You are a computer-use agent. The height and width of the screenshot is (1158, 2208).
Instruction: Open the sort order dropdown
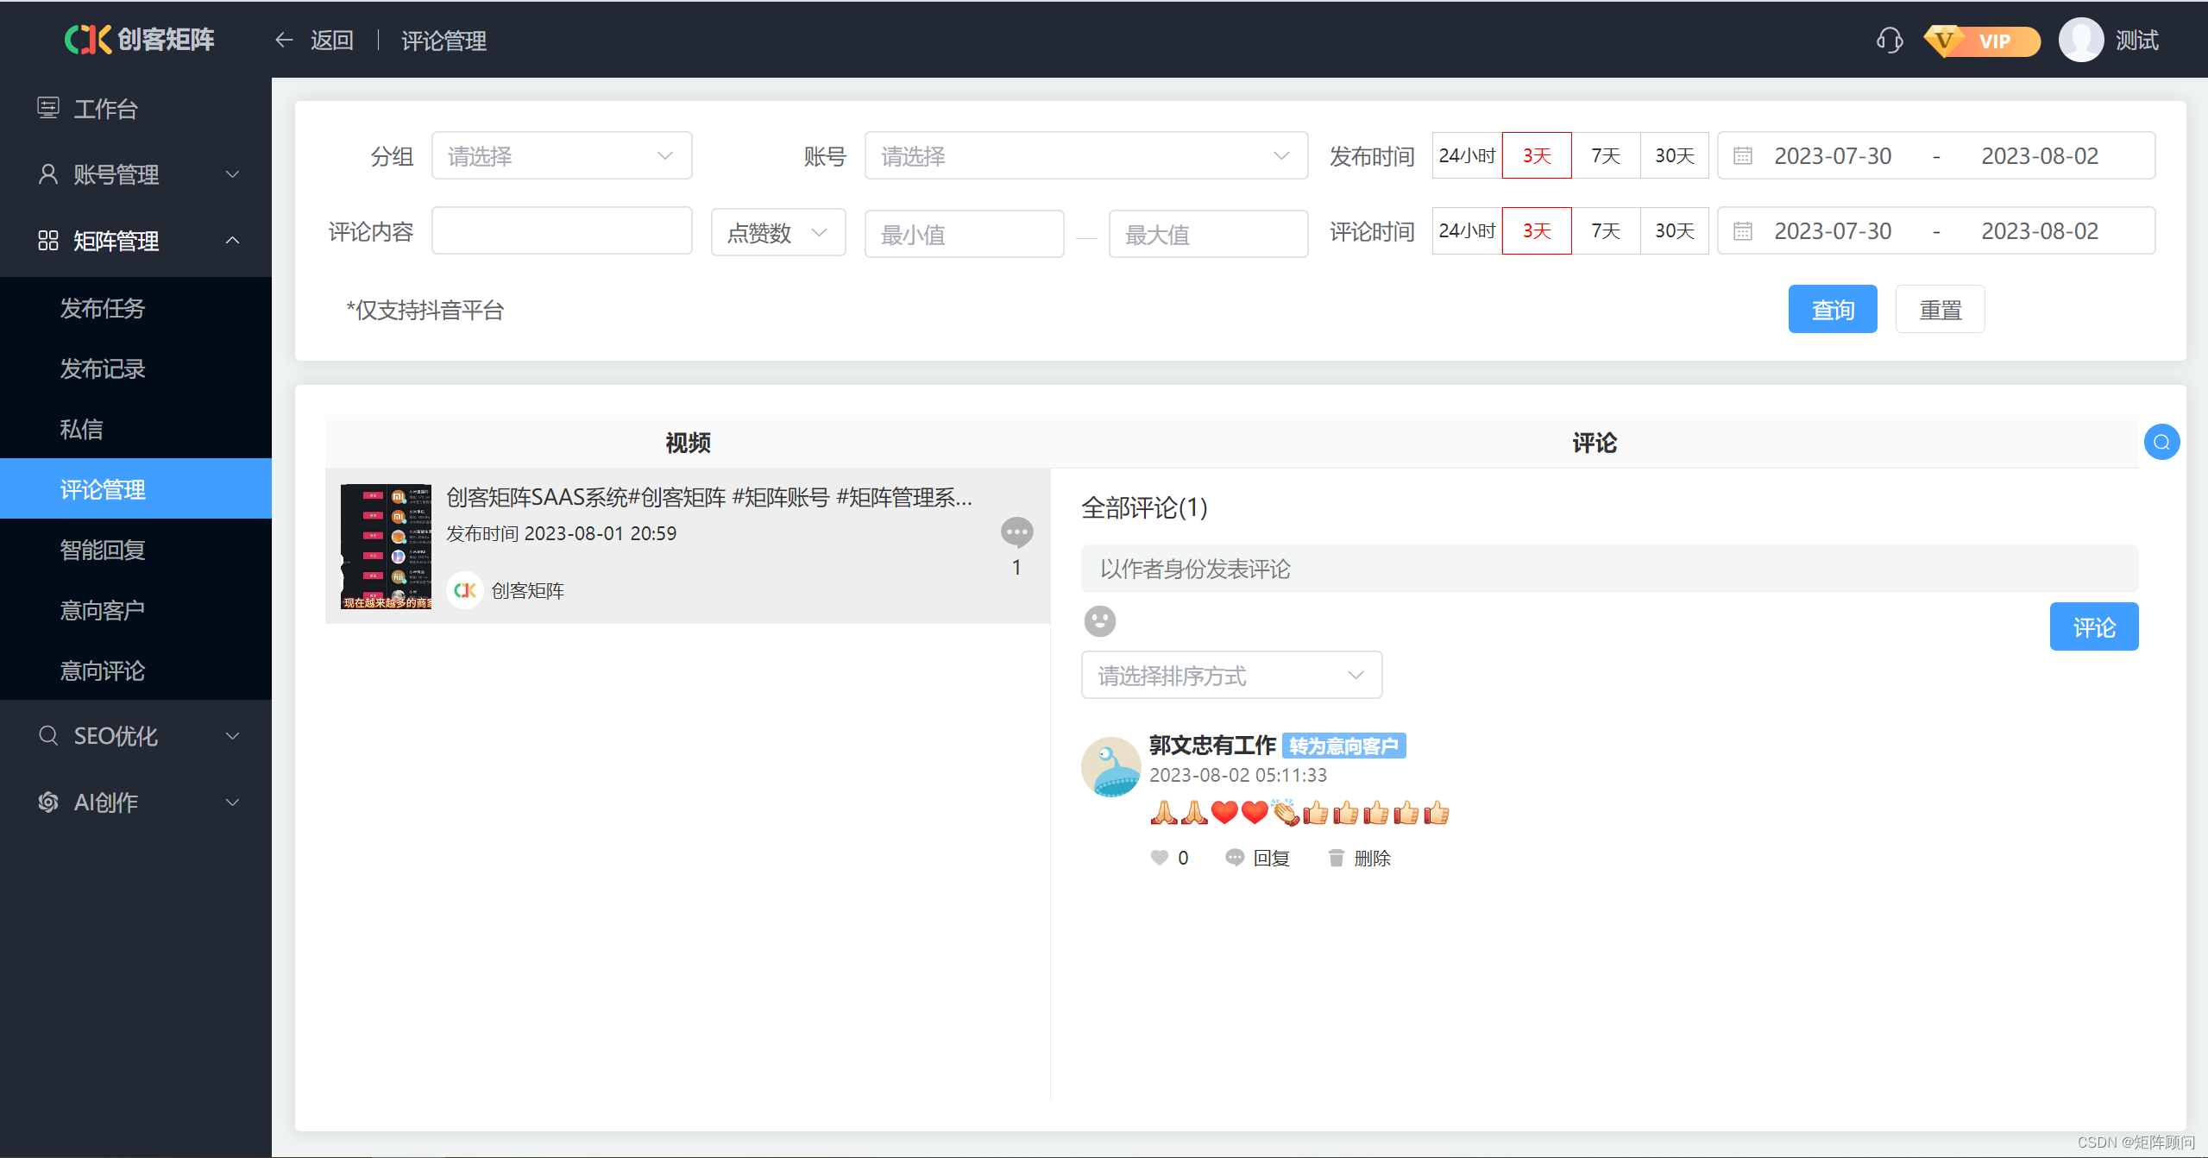coord(1230,675)
